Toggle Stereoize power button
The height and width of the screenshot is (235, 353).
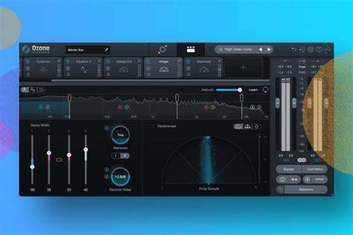tap(106, 128)
